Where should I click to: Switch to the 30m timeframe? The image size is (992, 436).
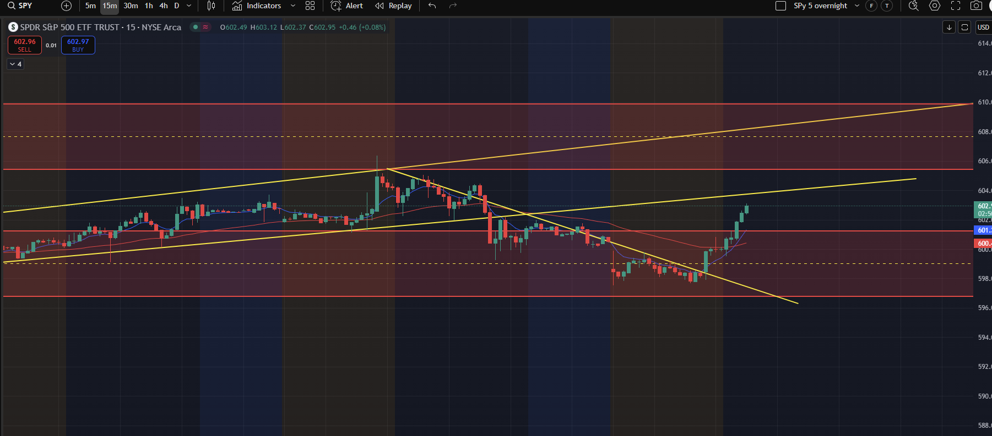point(131,5)
